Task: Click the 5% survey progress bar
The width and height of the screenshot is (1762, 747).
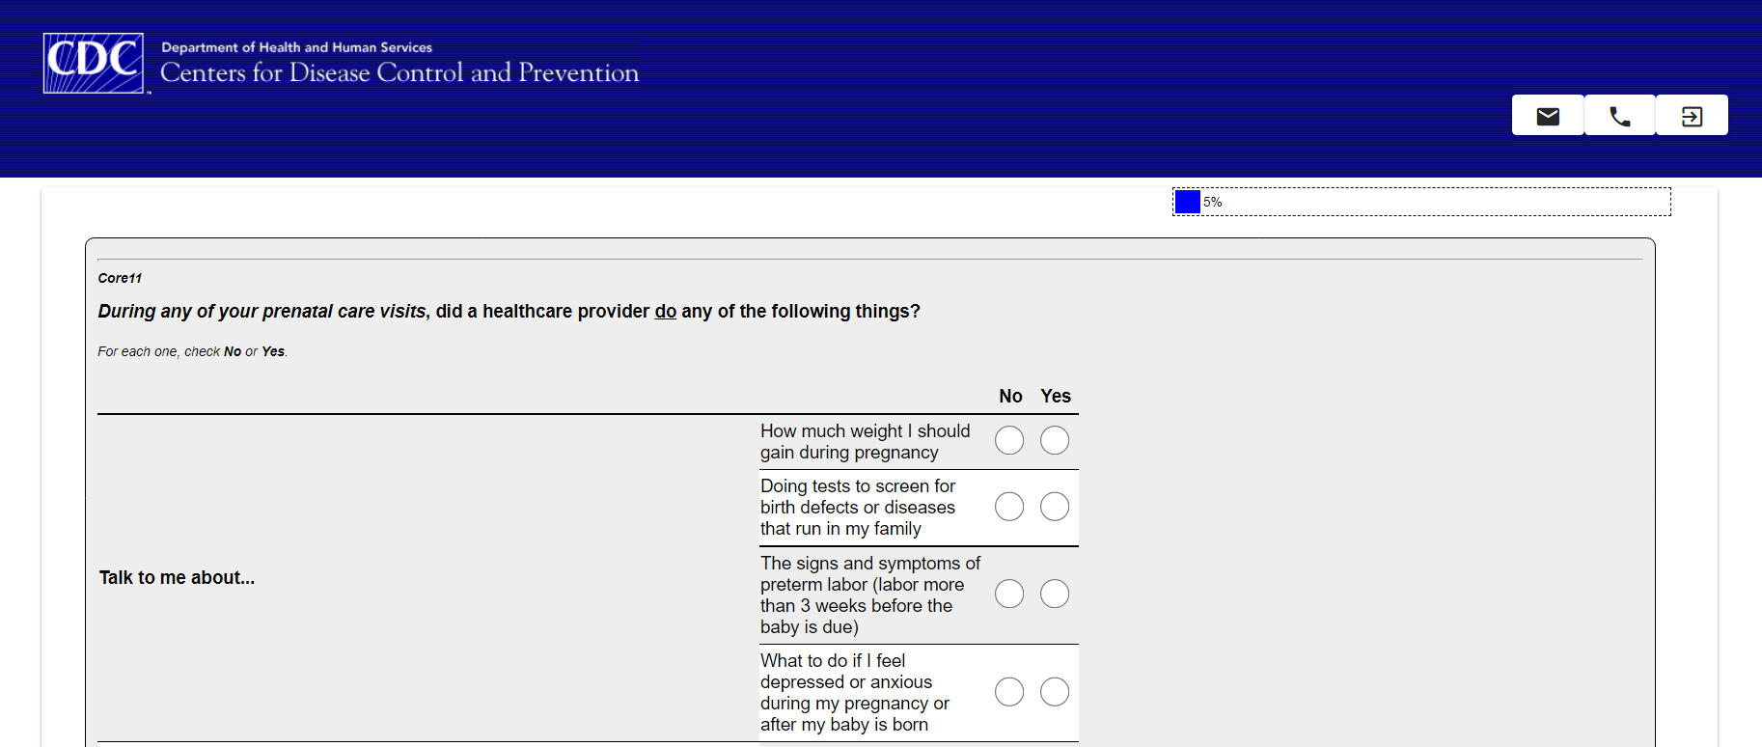Action: click(1420, 202)
